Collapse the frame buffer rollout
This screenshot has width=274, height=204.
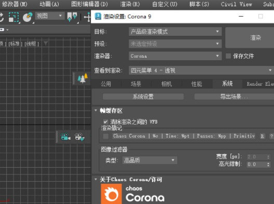(x=96, y=111)
